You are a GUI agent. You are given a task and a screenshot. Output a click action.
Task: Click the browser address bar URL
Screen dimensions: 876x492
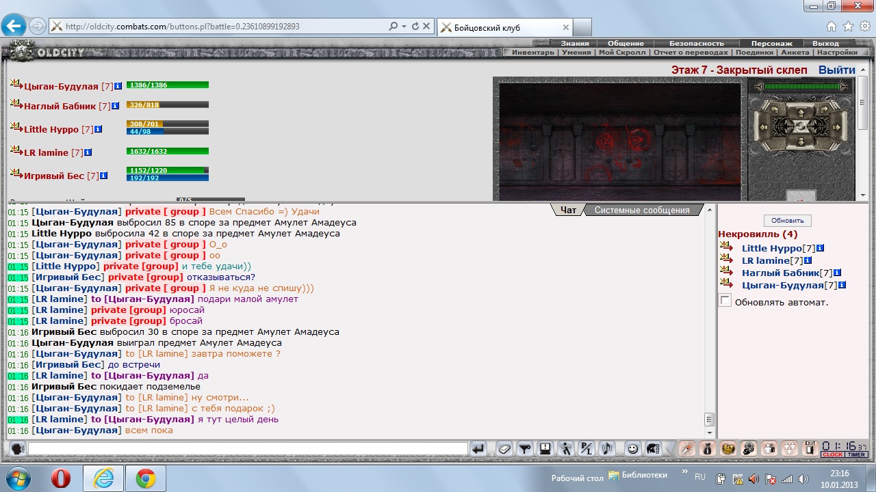pos(183,27)
